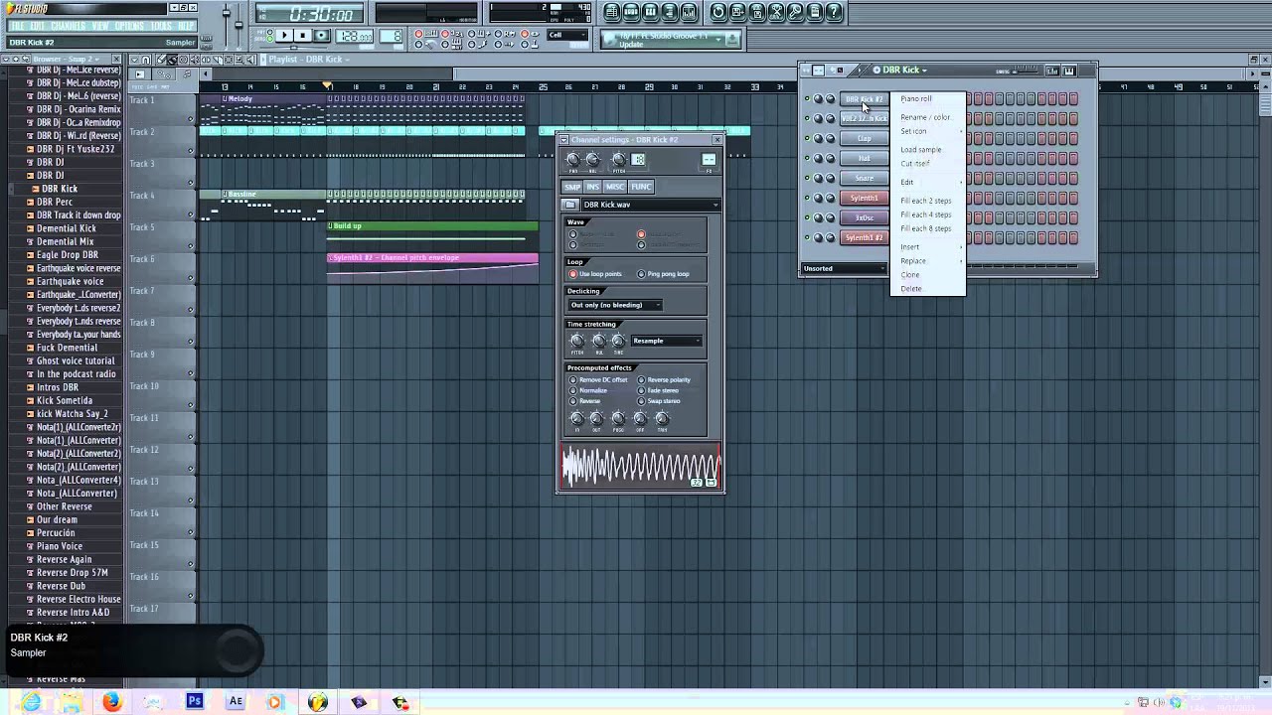Choose Load sample from context menu

[x=920, y=150]
